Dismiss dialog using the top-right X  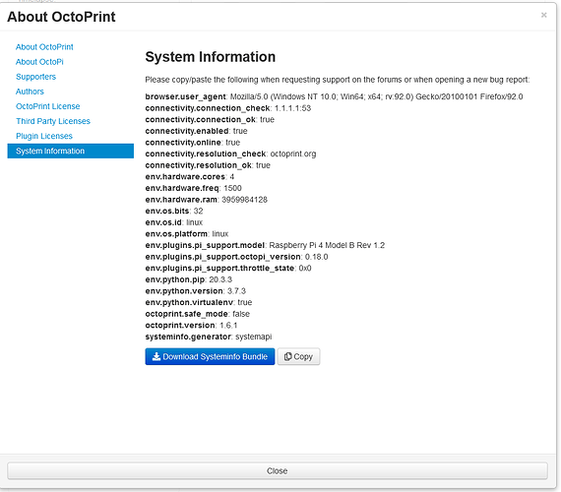click(544, 15)
